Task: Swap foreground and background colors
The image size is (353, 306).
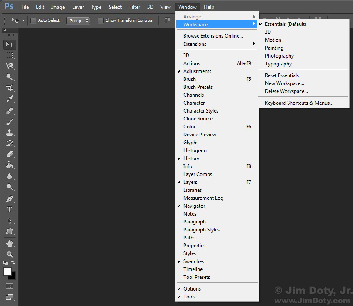Action: (13, 263)
